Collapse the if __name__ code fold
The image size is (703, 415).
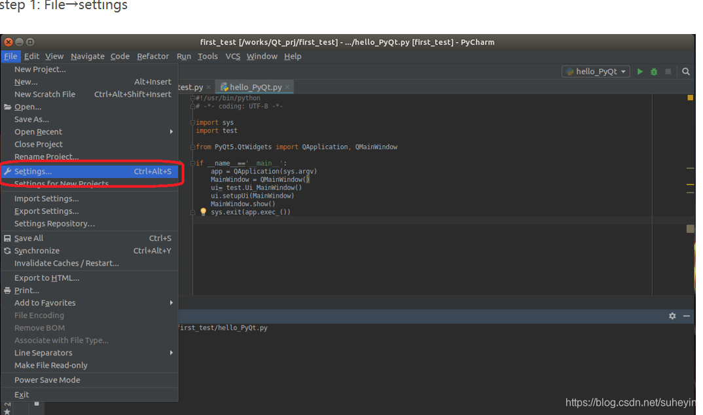pyautogui.click(x=192, y=163)
